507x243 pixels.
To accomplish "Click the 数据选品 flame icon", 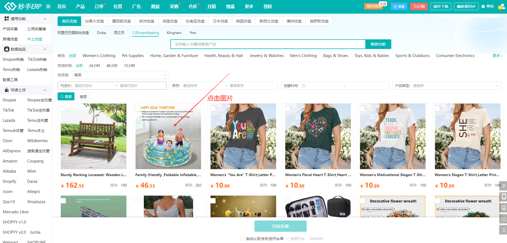I will click(7, 49).
